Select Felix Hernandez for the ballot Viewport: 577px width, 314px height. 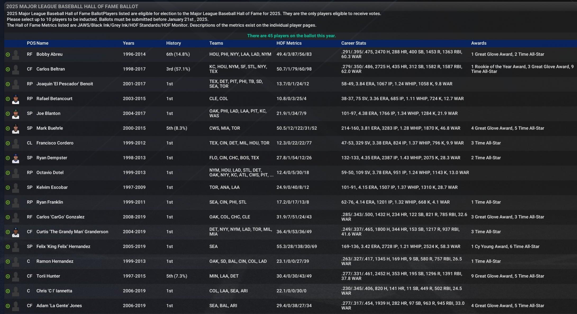coord(8,246)
